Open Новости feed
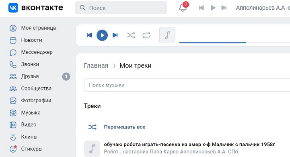This screenshot has height=157, width=290. coord(32,40)
